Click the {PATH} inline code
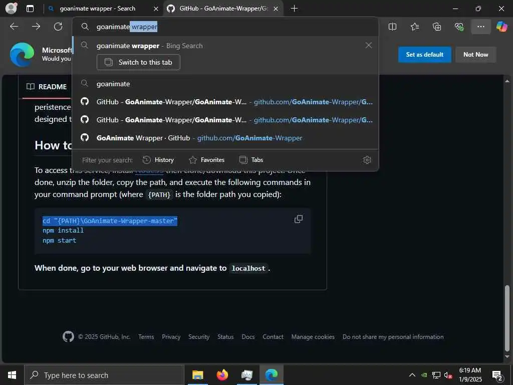 [x=159, y=195]
